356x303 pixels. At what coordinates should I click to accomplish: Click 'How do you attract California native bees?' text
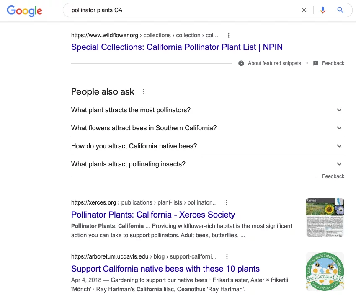coord(134,146)
